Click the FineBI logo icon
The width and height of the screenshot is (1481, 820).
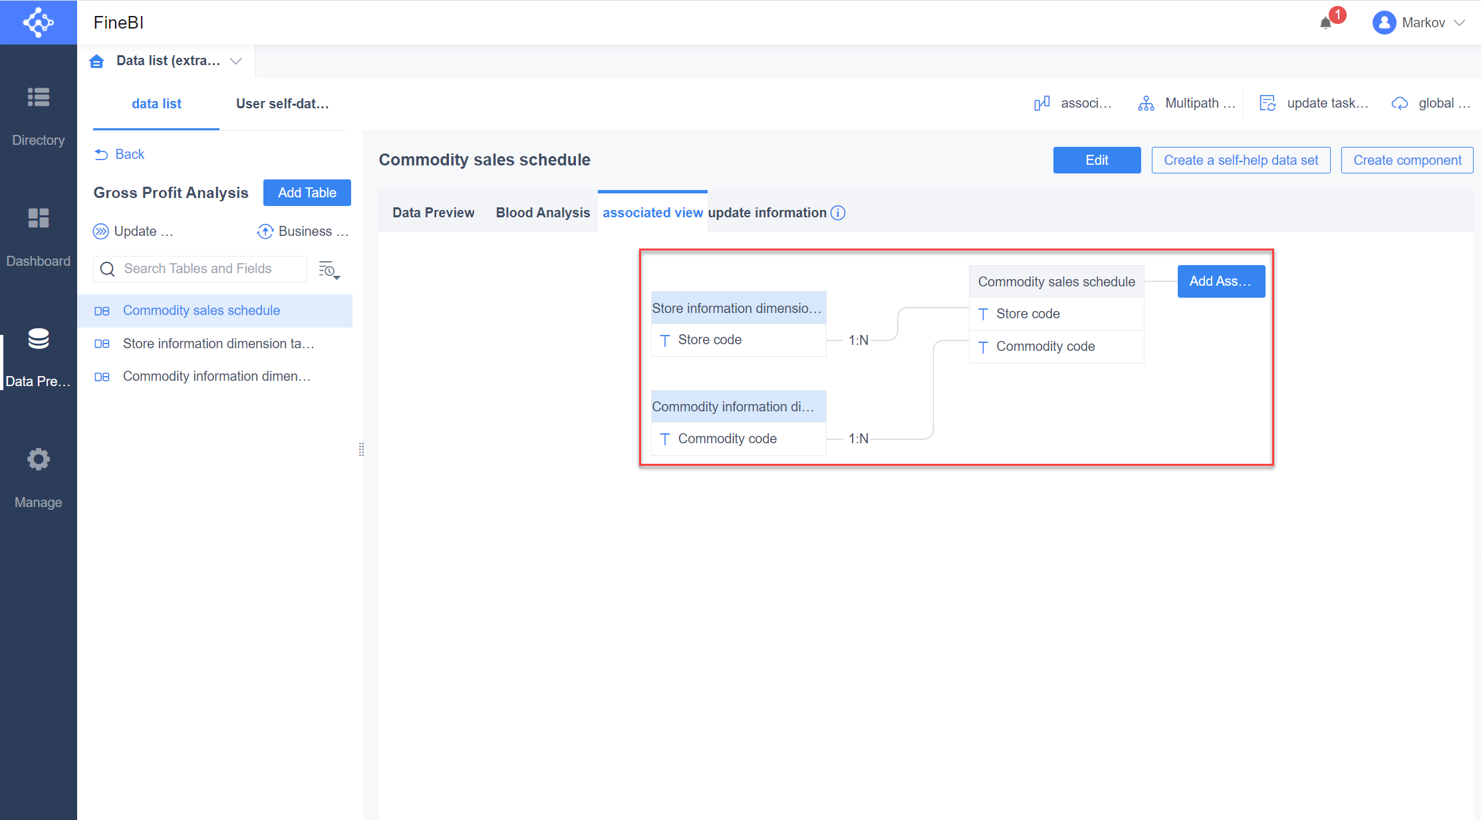click(38, 22)
